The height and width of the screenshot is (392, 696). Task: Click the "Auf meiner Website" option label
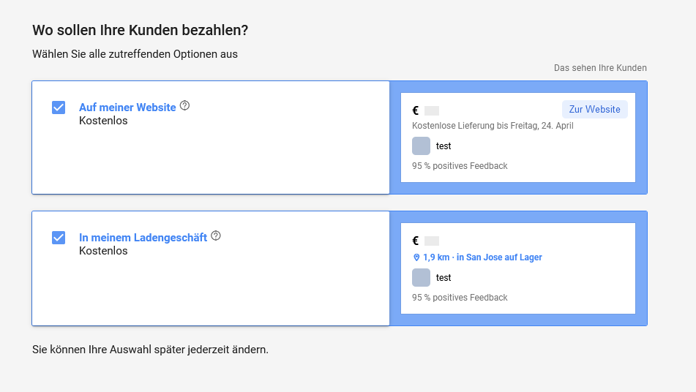click(x=127, y=108)
